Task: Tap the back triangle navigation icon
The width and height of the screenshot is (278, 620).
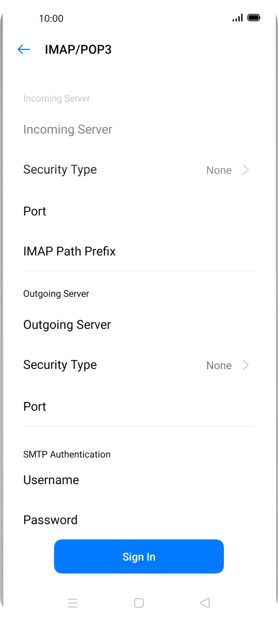Action: [x=205, y=603]
